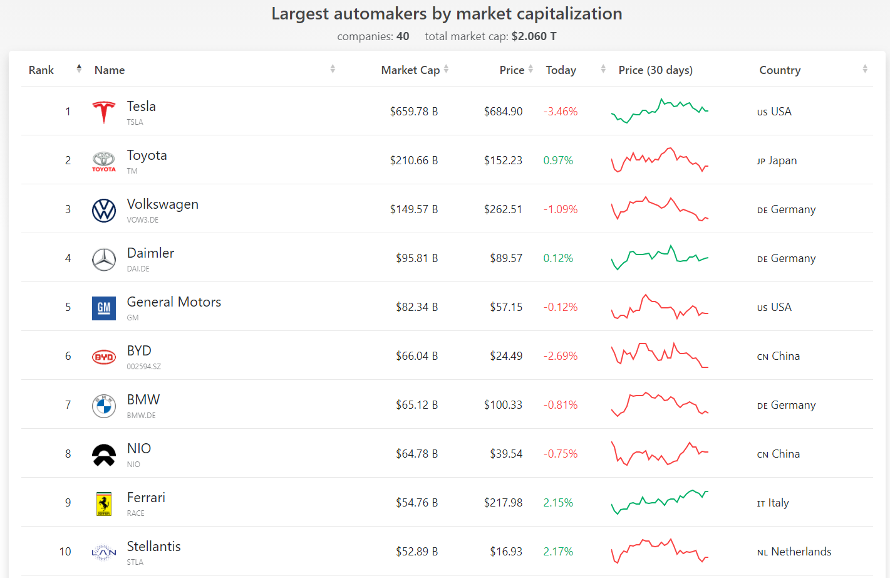
Task: Click Daimler's price $89.57
Action: click(x=506, y=258)
